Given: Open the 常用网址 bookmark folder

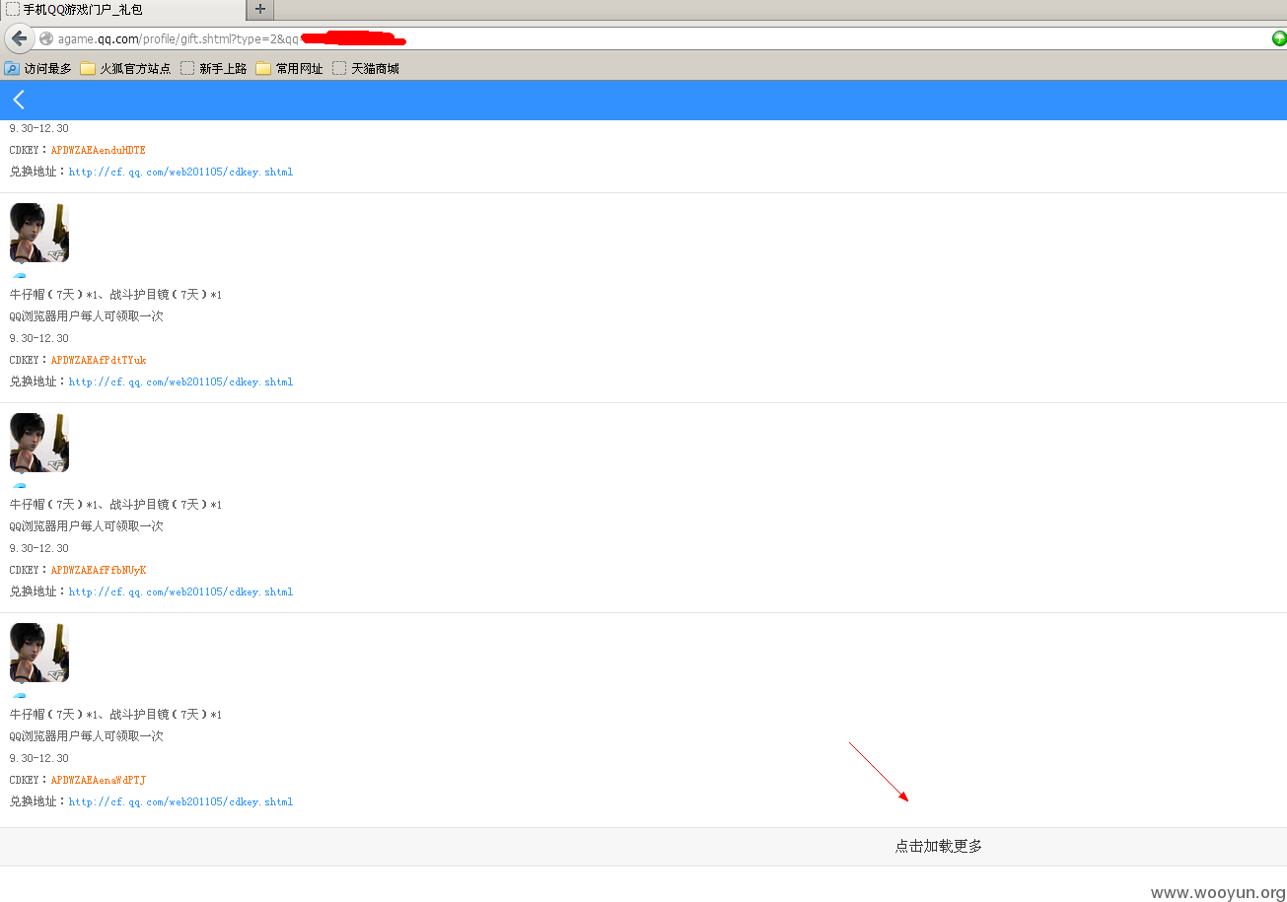Looking at the screenshot, I should [x=289, y=69].
